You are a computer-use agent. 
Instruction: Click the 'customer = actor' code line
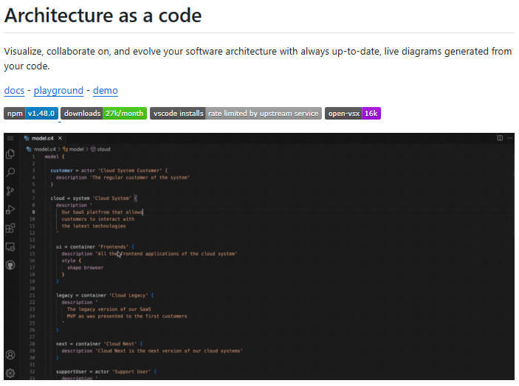[109, 170]
